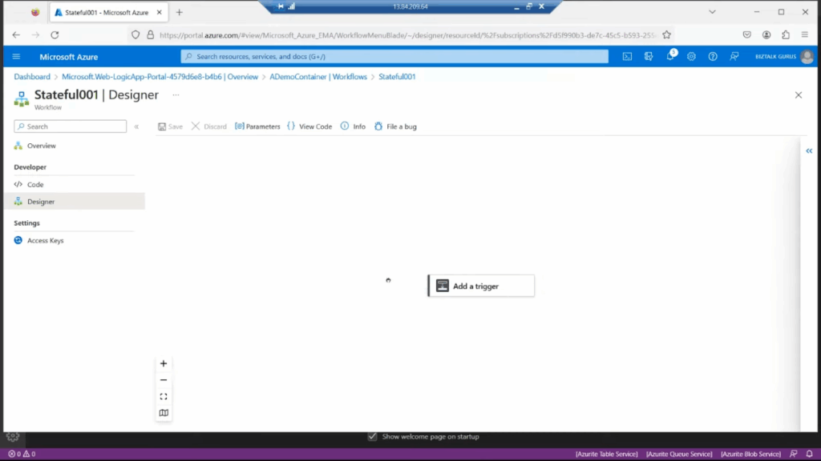Open the status bar notification bell
The image size is (821, 461).
810,454
